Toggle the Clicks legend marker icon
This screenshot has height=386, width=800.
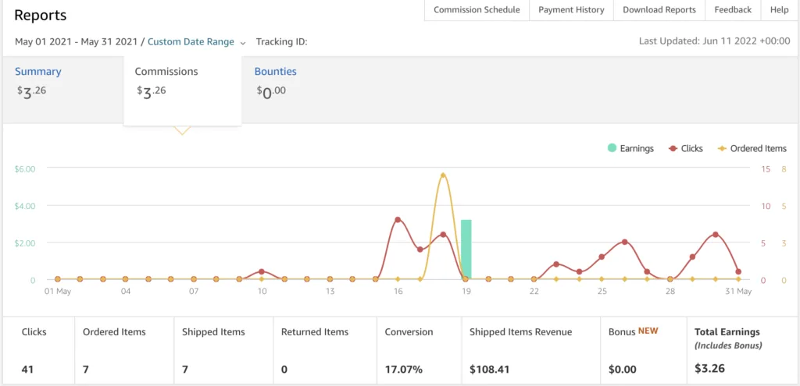tap(673, 148)
